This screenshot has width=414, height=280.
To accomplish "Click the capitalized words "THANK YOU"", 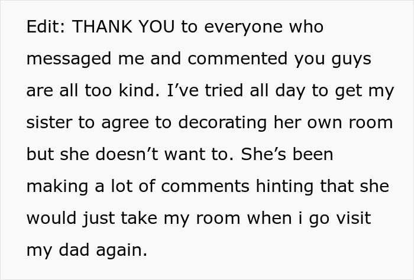I will point(124,27).
